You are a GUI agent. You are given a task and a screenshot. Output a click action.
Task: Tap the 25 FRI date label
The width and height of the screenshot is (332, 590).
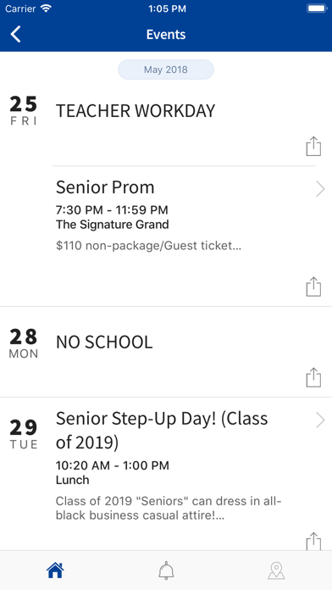(x=24, y=110)
